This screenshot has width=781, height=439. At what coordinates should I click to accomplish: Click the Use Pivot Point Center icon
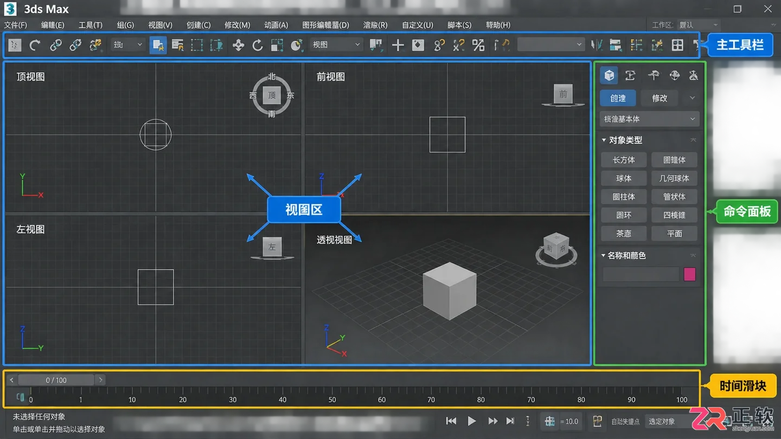(x=376, y=45)
